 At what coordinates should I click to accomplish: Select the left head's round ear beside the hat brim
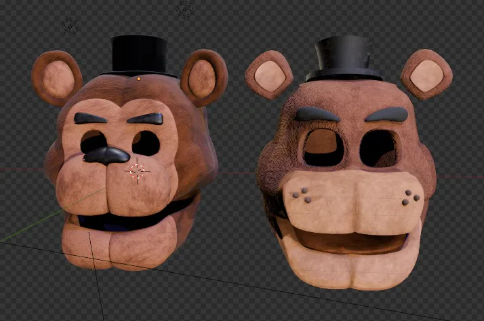(204, 77)
